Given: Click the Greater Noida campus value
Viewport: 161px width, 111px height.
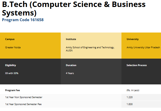Looking at the screenshot, I should click(13, 47).
